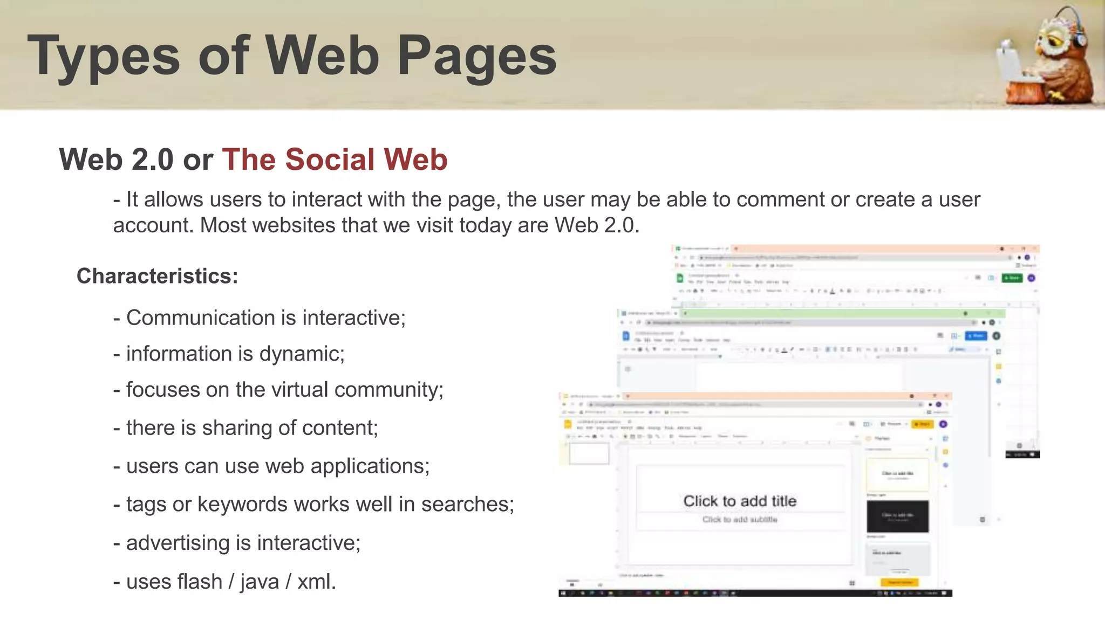Click the 'Click to add subtitle' placeholder
The width and height of the screenshot is (1105, 621).
coord(740,519)
